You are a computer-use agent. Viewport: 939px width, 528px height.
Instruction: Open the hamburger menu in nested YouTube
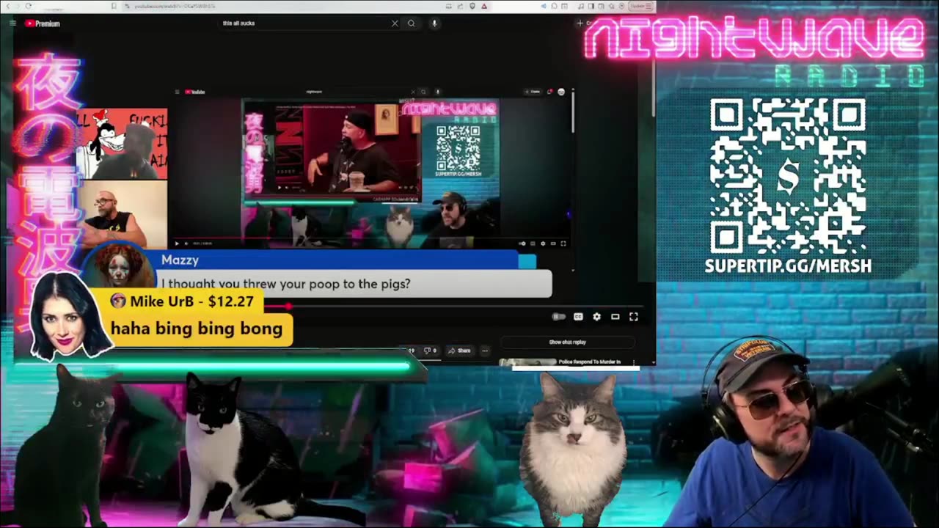[177, 92]
